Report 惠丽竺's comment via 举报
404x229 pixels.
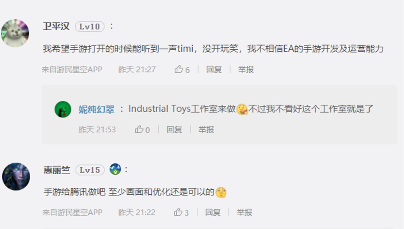click(244, 212)
